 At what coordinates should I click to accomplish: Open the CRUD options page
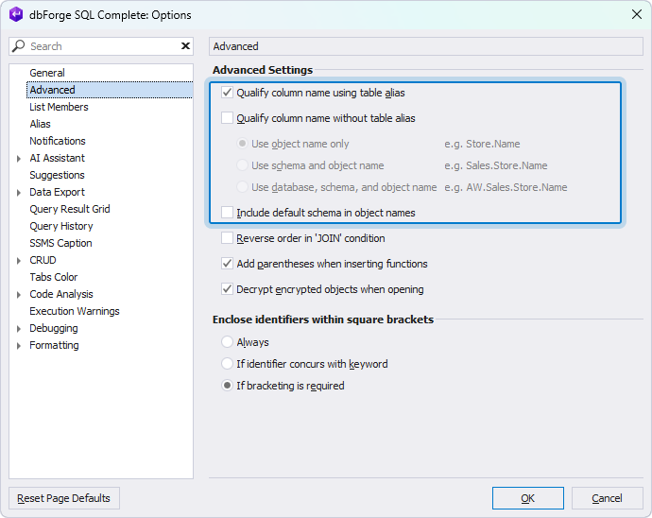pos(43,260)
